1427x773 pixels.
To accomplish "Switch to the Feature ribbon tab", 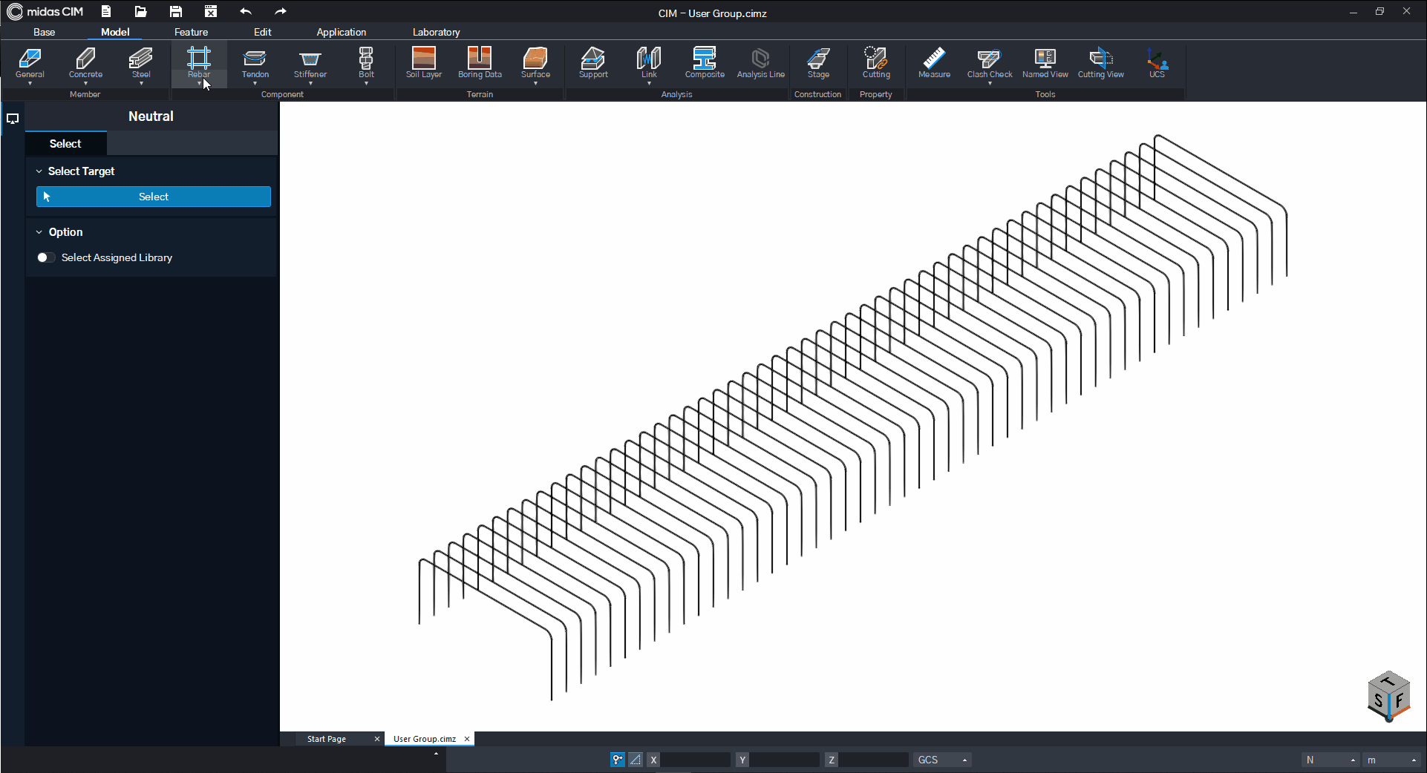I will 191,32.
